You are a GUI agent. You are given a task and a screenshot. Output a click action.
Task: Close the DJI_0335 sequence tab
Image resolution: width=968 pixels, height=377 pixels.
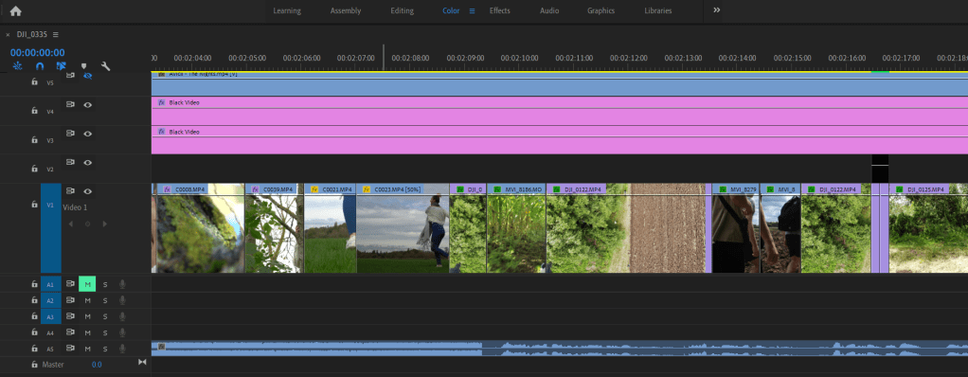coord(8,34)
